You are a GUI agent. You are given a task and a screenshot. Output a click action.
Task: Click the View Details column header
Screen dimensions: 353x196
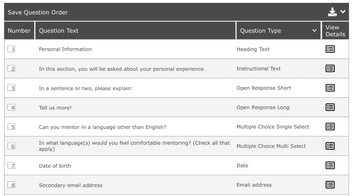335,30
